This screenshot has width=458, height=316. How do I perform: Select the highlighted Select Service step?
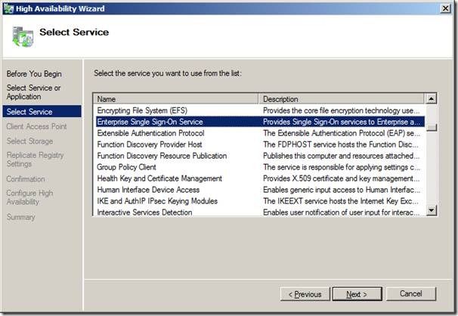[42, 112]
